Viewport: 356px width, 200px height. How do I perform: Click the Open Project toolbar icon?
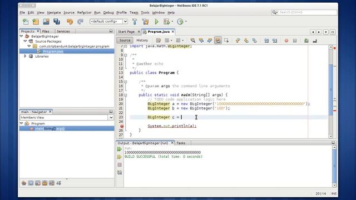pos(46,22)
